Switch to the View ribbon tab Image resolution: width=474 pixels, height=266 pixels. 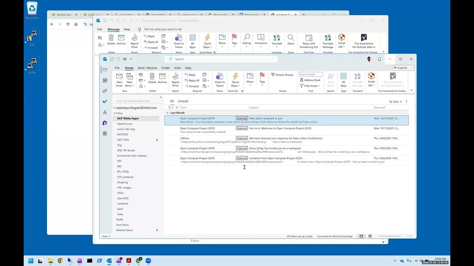pos(177,68)
